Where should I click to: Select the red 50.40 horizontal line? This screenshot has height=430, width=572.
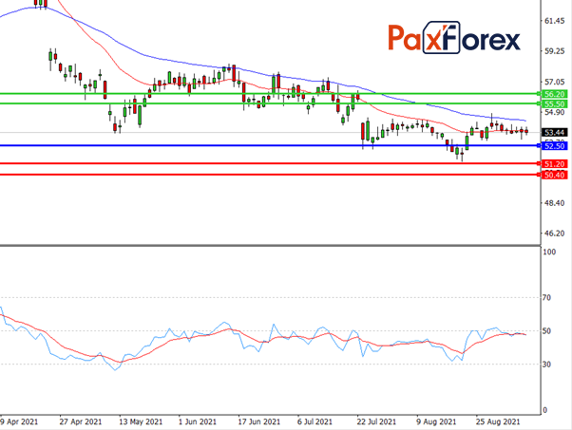[x=270, y=175]
